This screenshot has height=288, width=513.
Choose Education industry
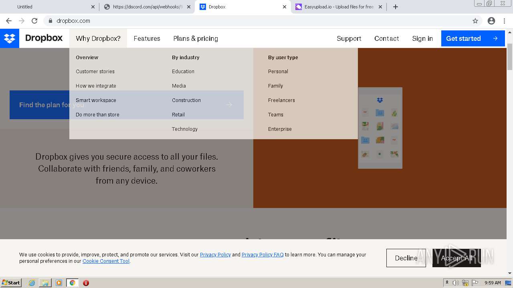point(183,71)
